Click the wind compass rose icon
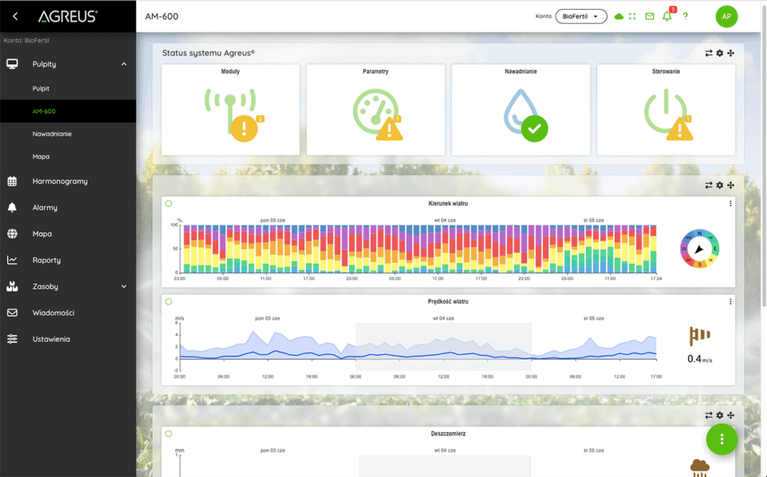This screenshot has height=477, width=767. pos(700,249)
